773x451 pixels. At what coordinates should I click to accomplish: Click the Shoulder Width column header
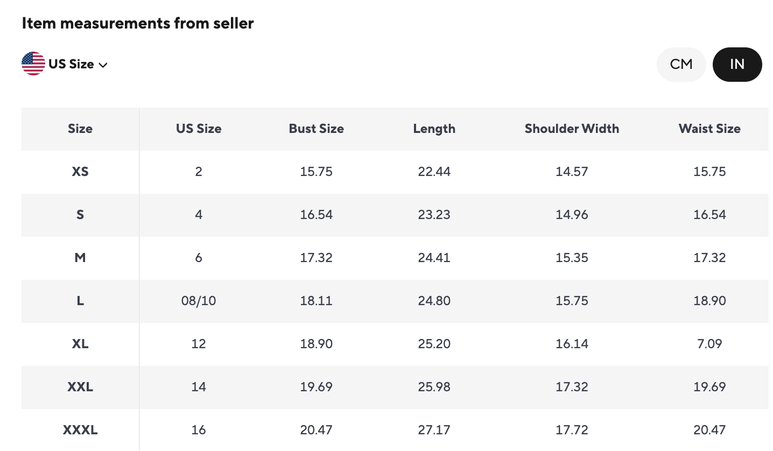(572, 129)
